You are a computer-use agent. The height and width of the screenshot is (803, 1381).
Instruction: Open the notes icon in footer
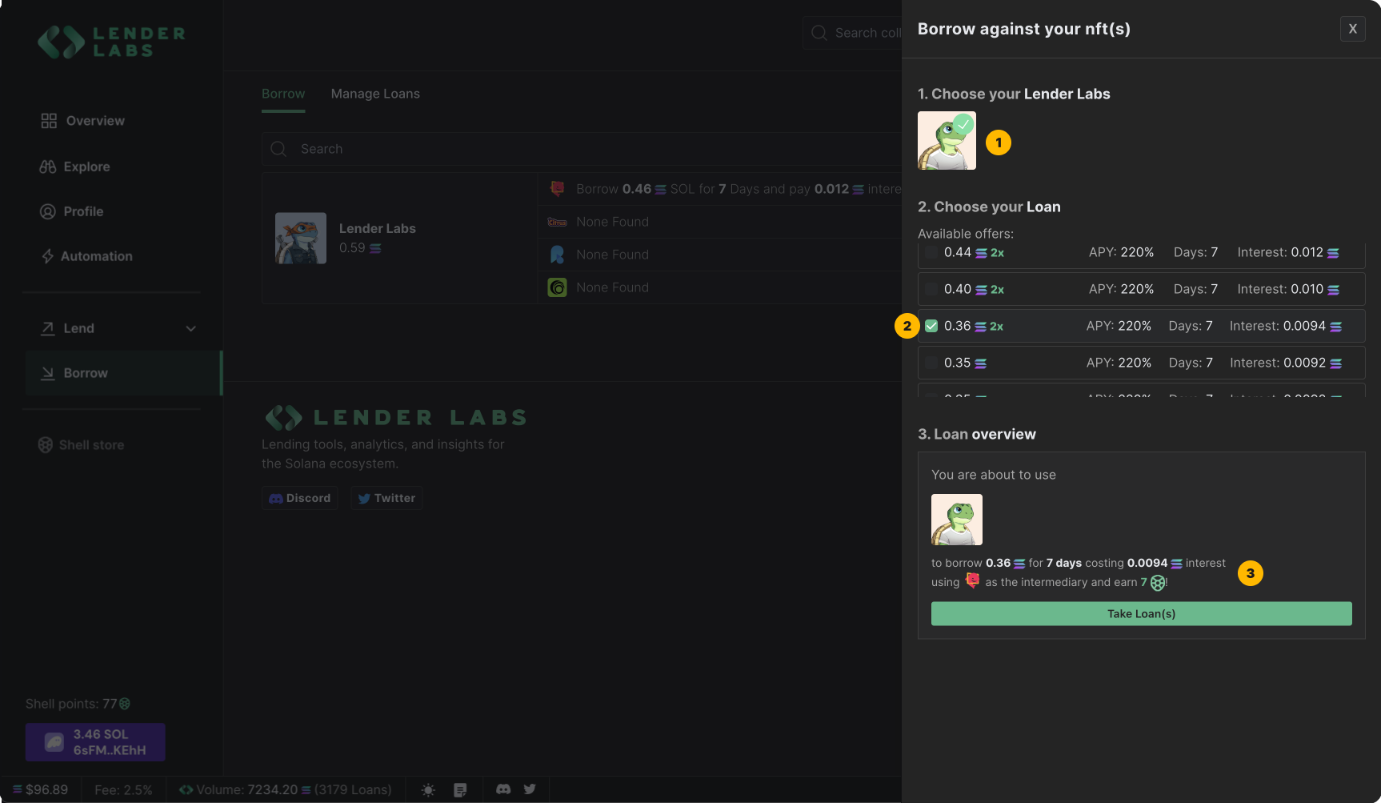point(460,790)
